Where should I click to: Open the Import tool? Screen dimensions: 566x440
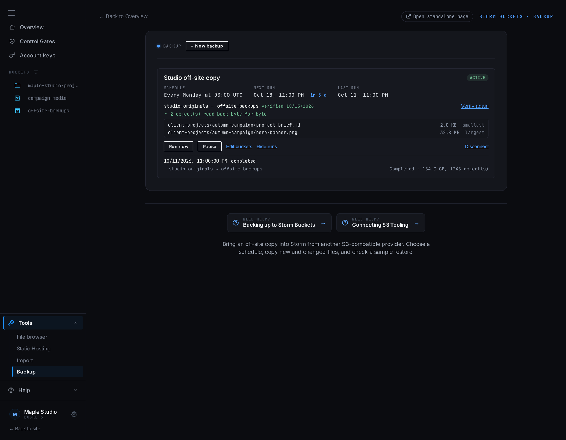25,360
